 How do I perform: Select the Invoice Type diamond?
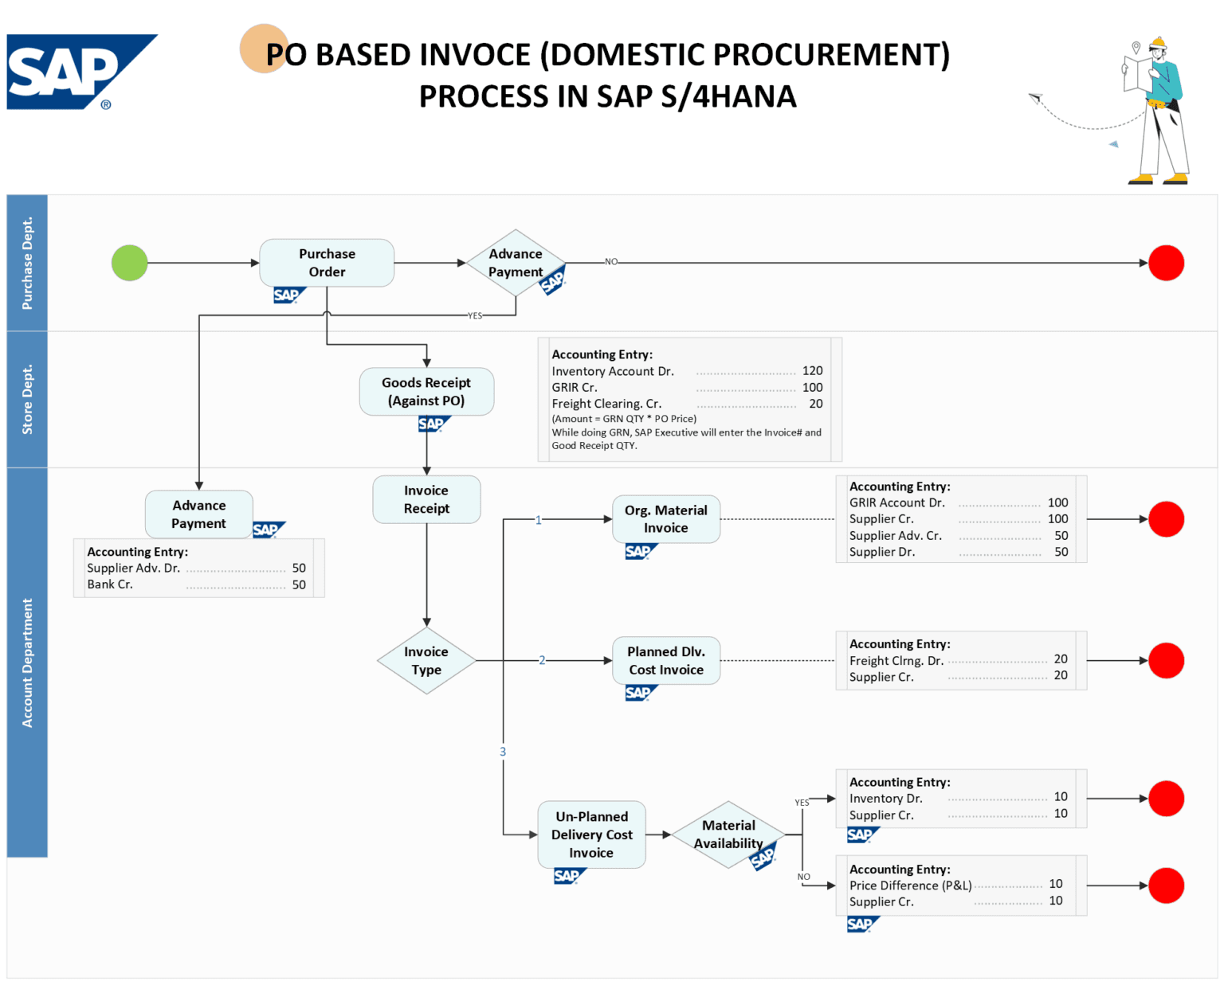point(426,660)
